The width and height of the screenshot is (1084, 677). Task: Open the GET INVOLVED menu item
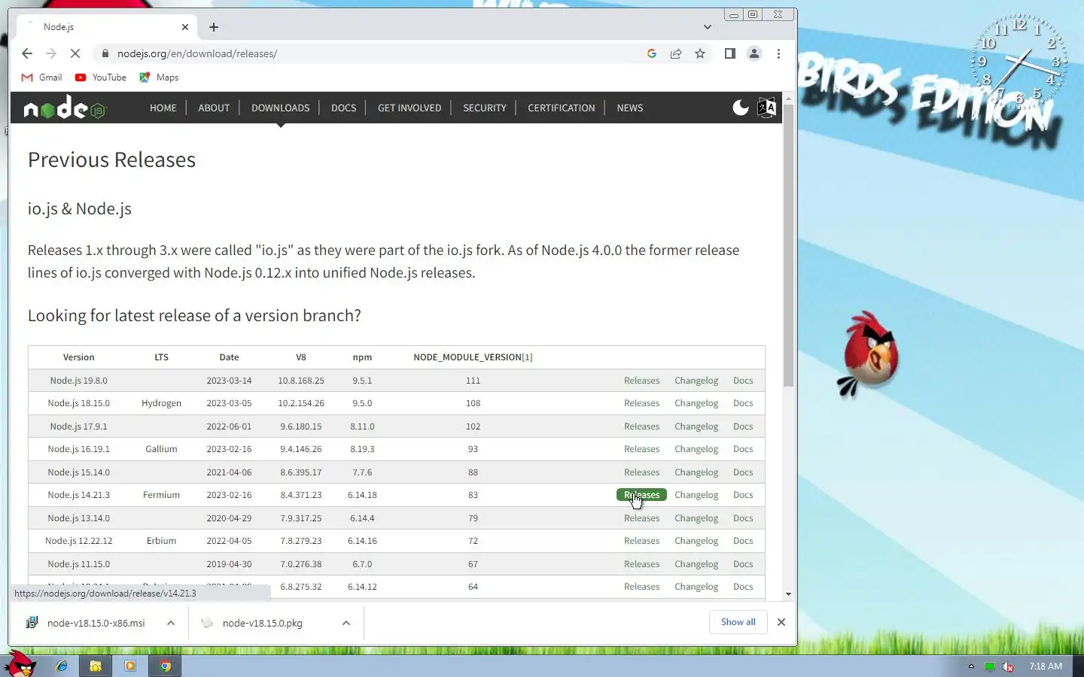[410, 108]
